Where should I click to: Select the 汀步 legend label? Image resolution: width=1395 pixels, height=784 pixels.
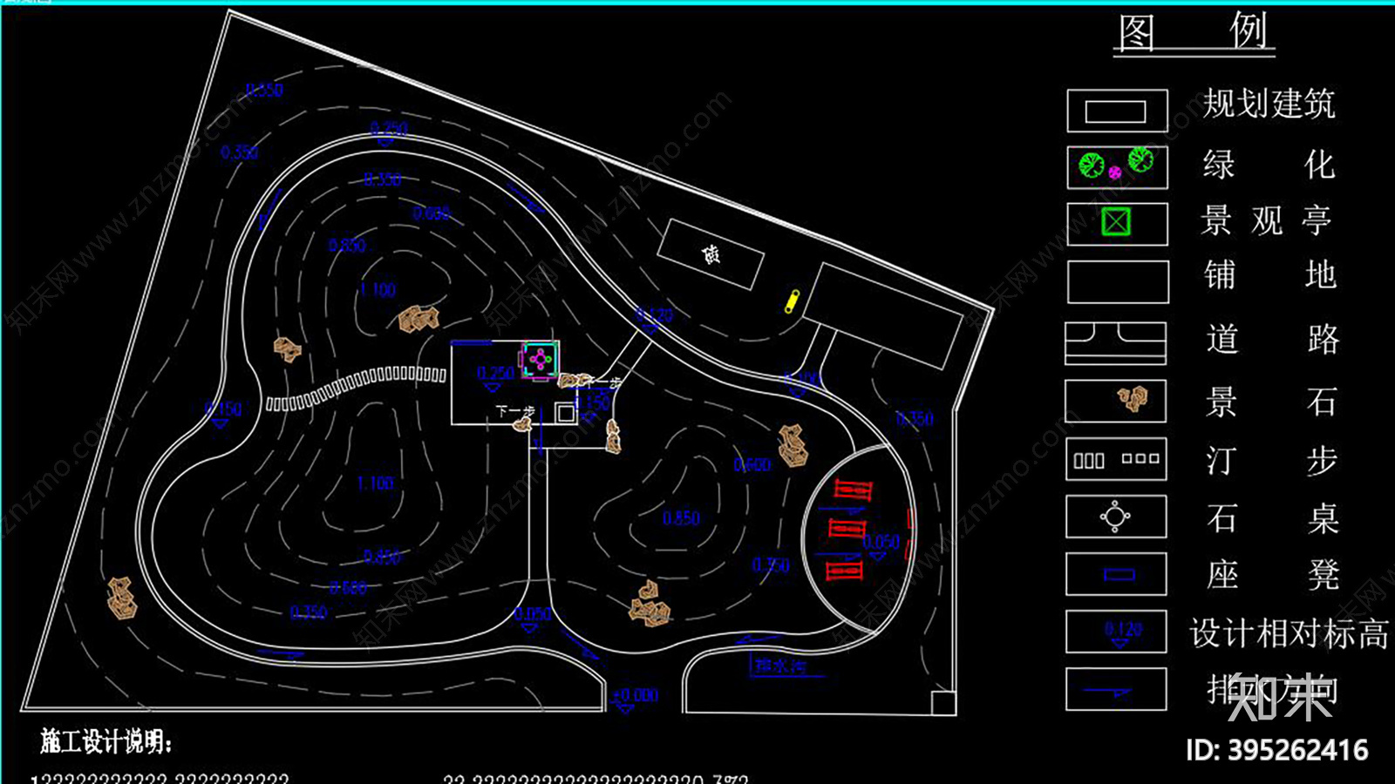coord(1272,461)
